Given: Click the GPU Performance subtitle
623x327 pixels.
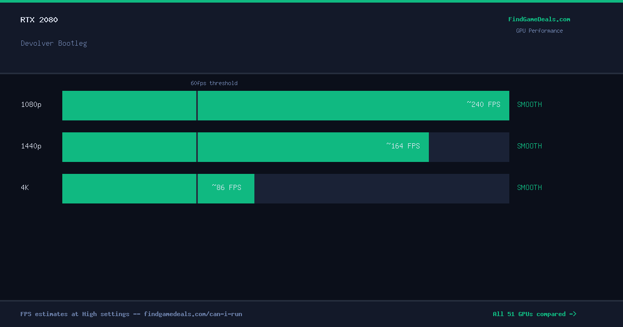Looking at the screenshot, I should (x=539, y=31).
